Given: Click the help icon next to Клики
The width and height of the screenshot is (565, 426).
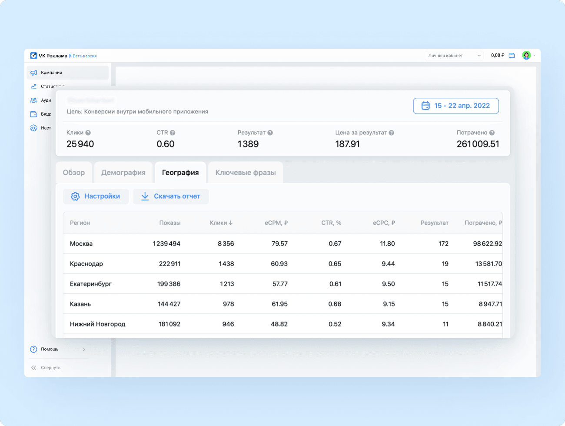Looking at the screenshot, I should point(88,133).
